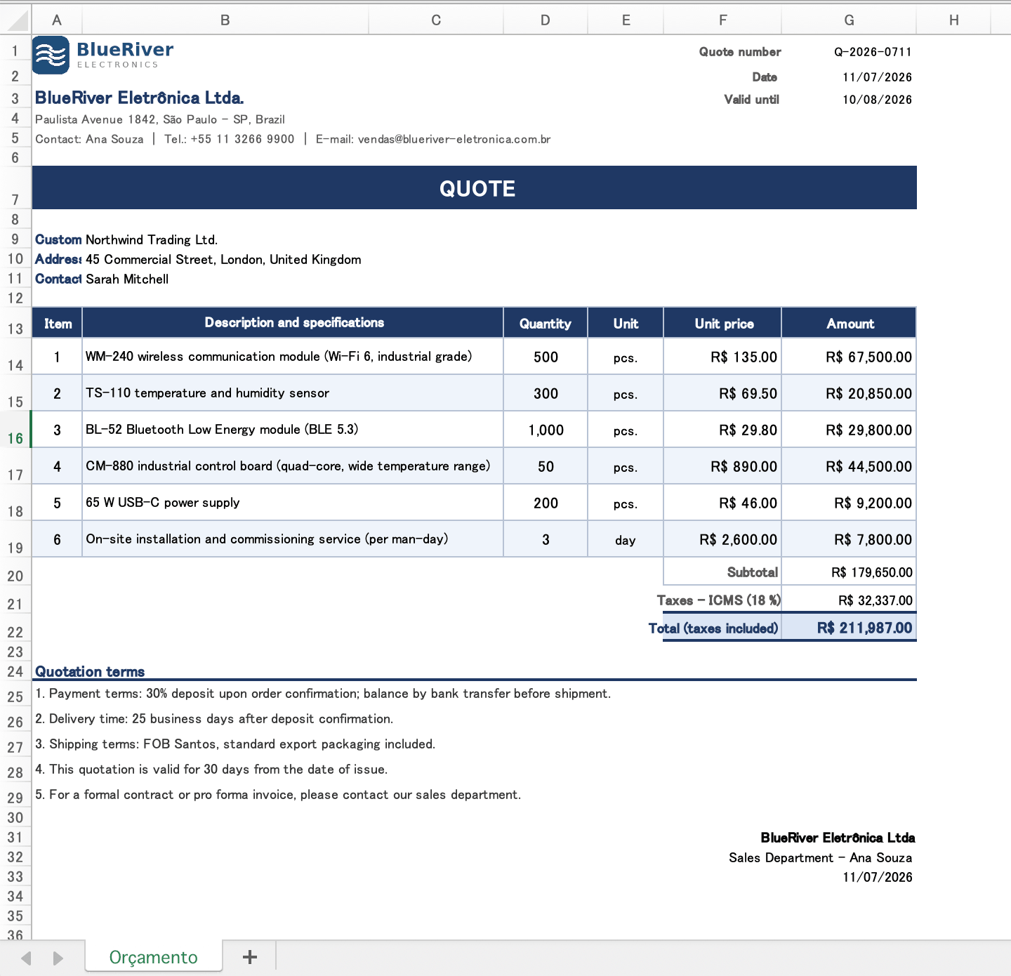The height and width of the screenshot is (976, 1011).
Task: Click the Unit price column header cell
Action: click(722, 323)
